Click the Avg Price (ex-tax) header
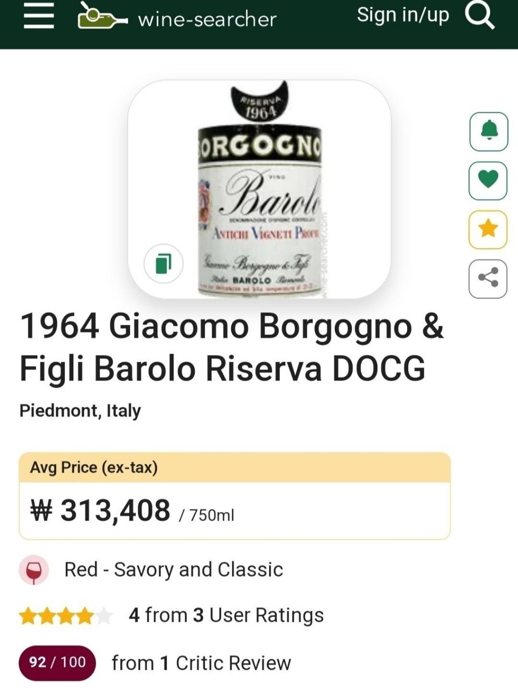Viewport: 518px width, 688px height. tap(94, 467)
